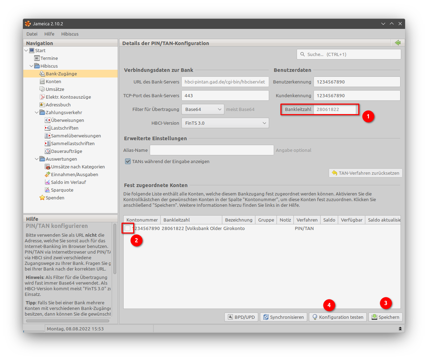Screen dimensions: 428x360
Task: Click the Adressbuch icon
Action: (x=42, y=105)
